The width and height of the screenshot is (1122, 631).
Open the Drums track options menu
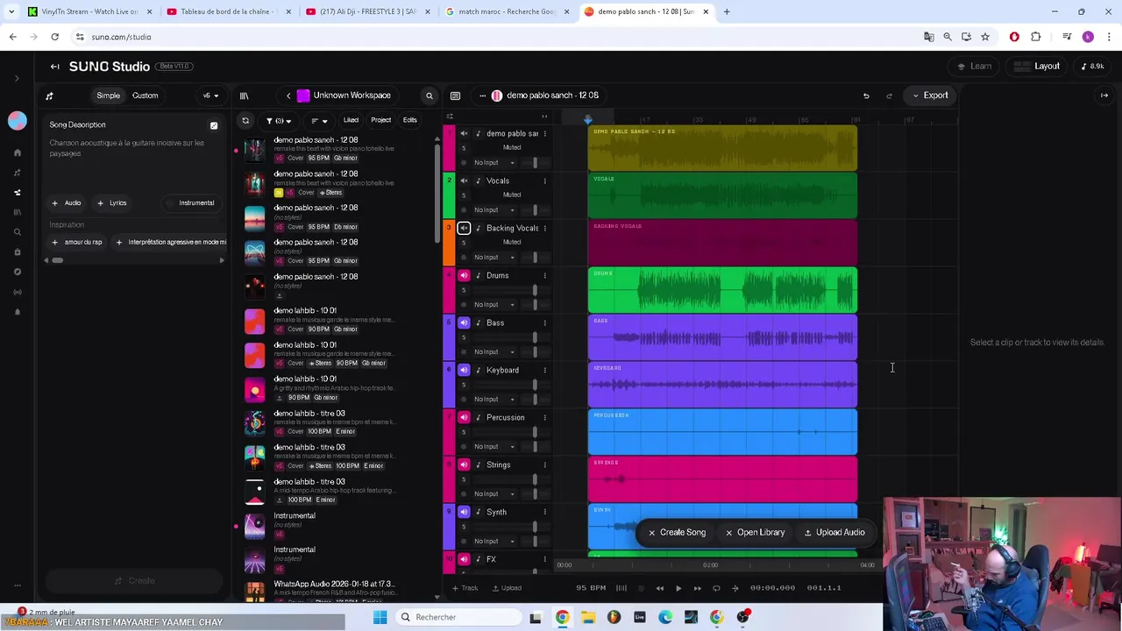pos(544,275)
